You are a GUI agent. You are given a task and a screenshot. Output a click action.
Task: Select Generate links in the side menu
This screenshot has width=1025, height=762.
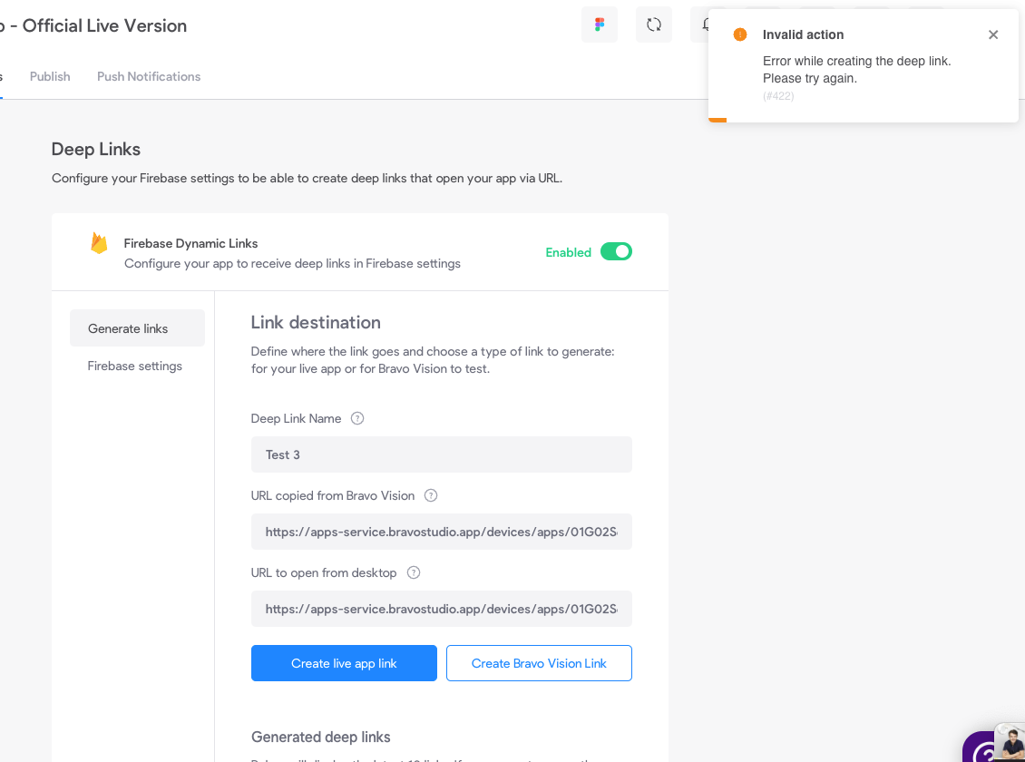[137, 328]
